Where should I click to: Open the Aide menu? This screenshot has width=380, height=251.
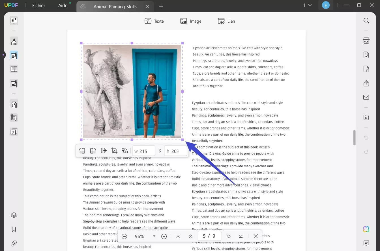tap(62, 5)
